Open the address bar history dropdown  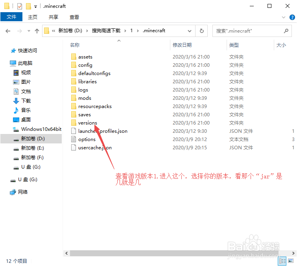coord(190,31)
